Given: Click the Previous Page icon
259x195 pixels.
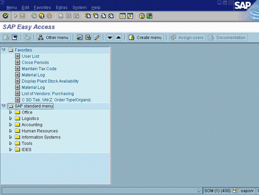Looking at the screenshot, I should click(96, 16).
